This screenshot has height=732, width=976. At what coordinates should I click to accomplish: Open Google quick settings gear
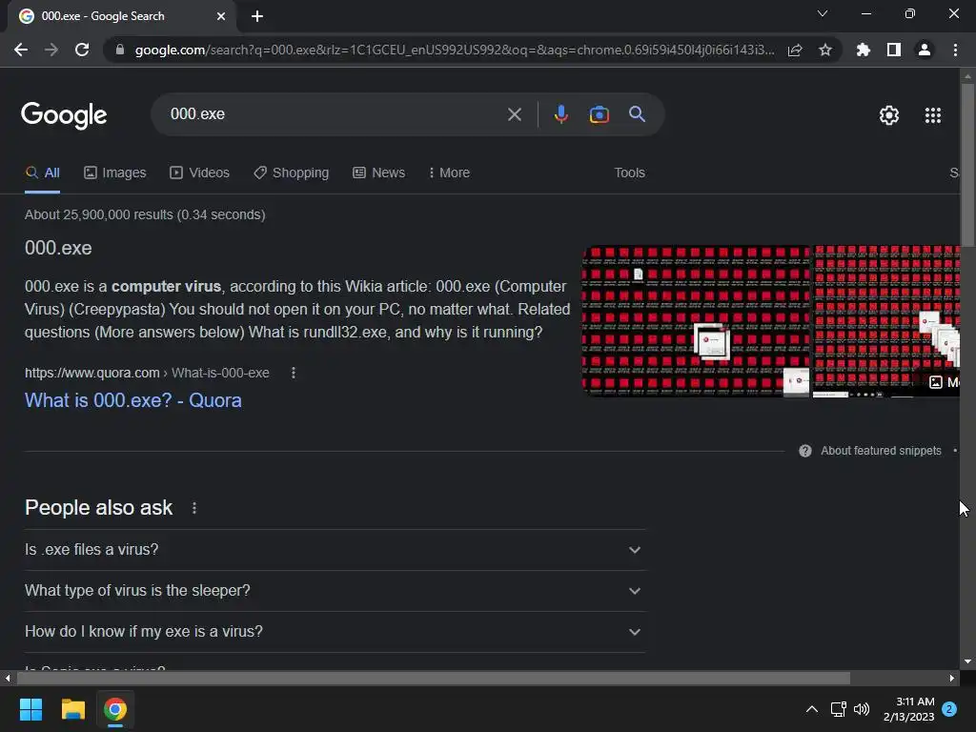coord(889,115)
